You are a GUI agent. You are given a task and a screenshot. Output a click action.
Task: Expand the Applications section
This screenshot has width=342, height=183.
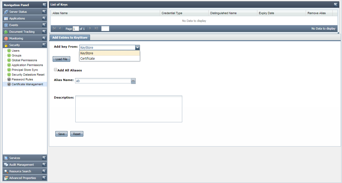(x=44, y=18)
